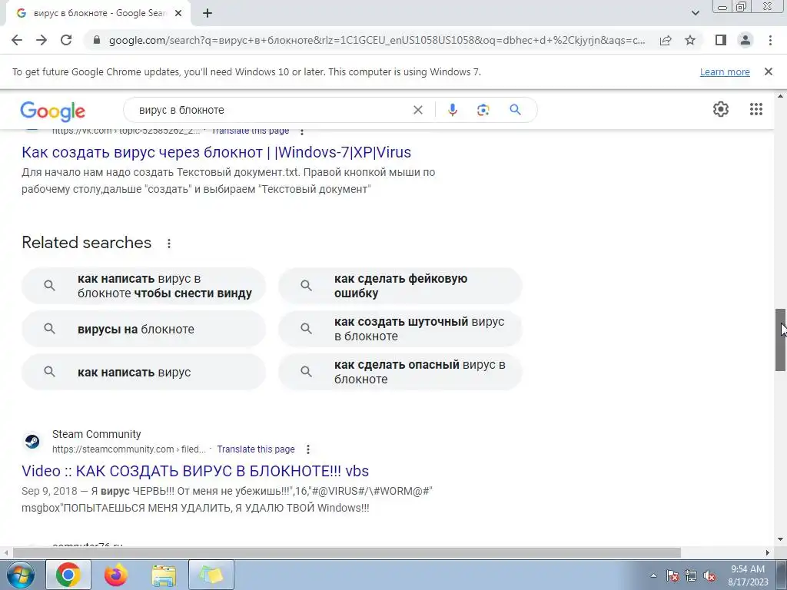Screen dimensions: 787x590
Task: Dismiss the Chrome update notification bar
Action: tap(769, 71)
